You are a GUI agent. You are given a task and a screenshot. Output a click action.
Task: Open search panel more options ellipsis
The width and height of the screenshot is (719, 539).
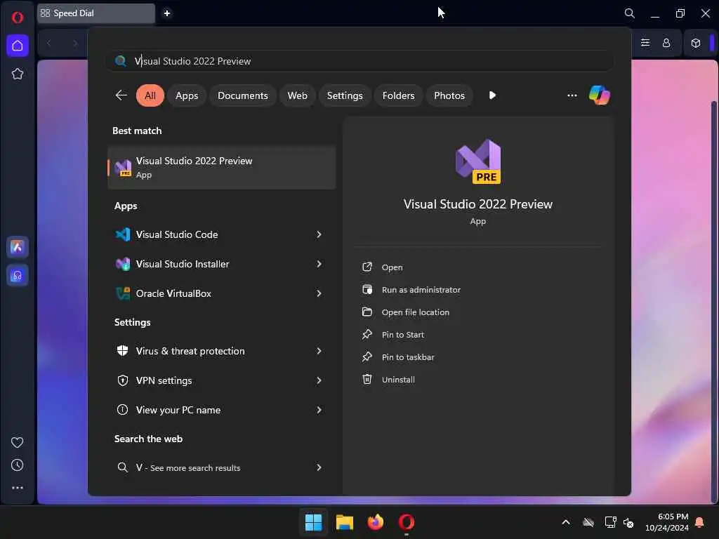[572, 95]
